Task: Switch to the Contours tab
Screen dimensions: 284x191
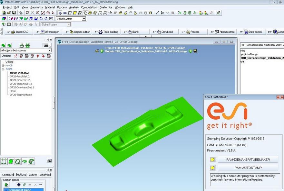Action: [x=8, y=175]
